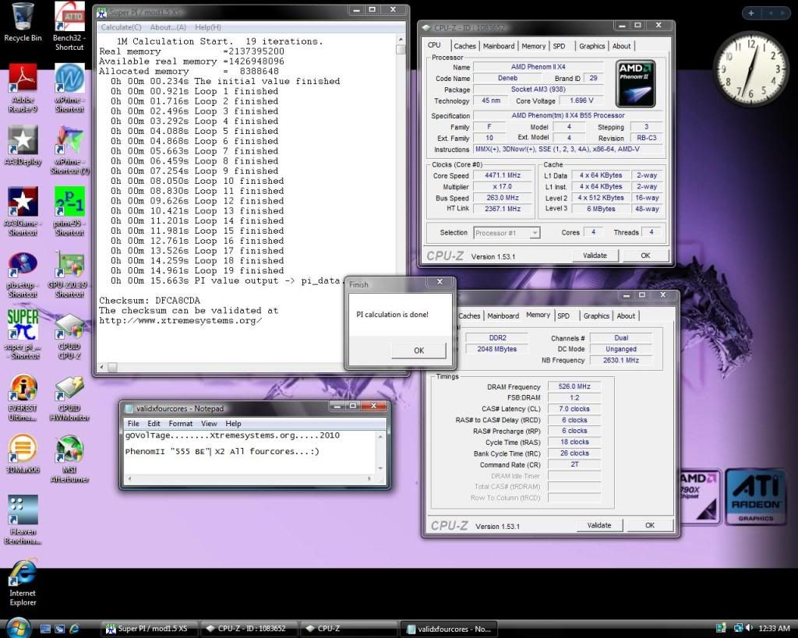798x638 pixels.
Task: Click the Windows Start orb
Action: 18,627
